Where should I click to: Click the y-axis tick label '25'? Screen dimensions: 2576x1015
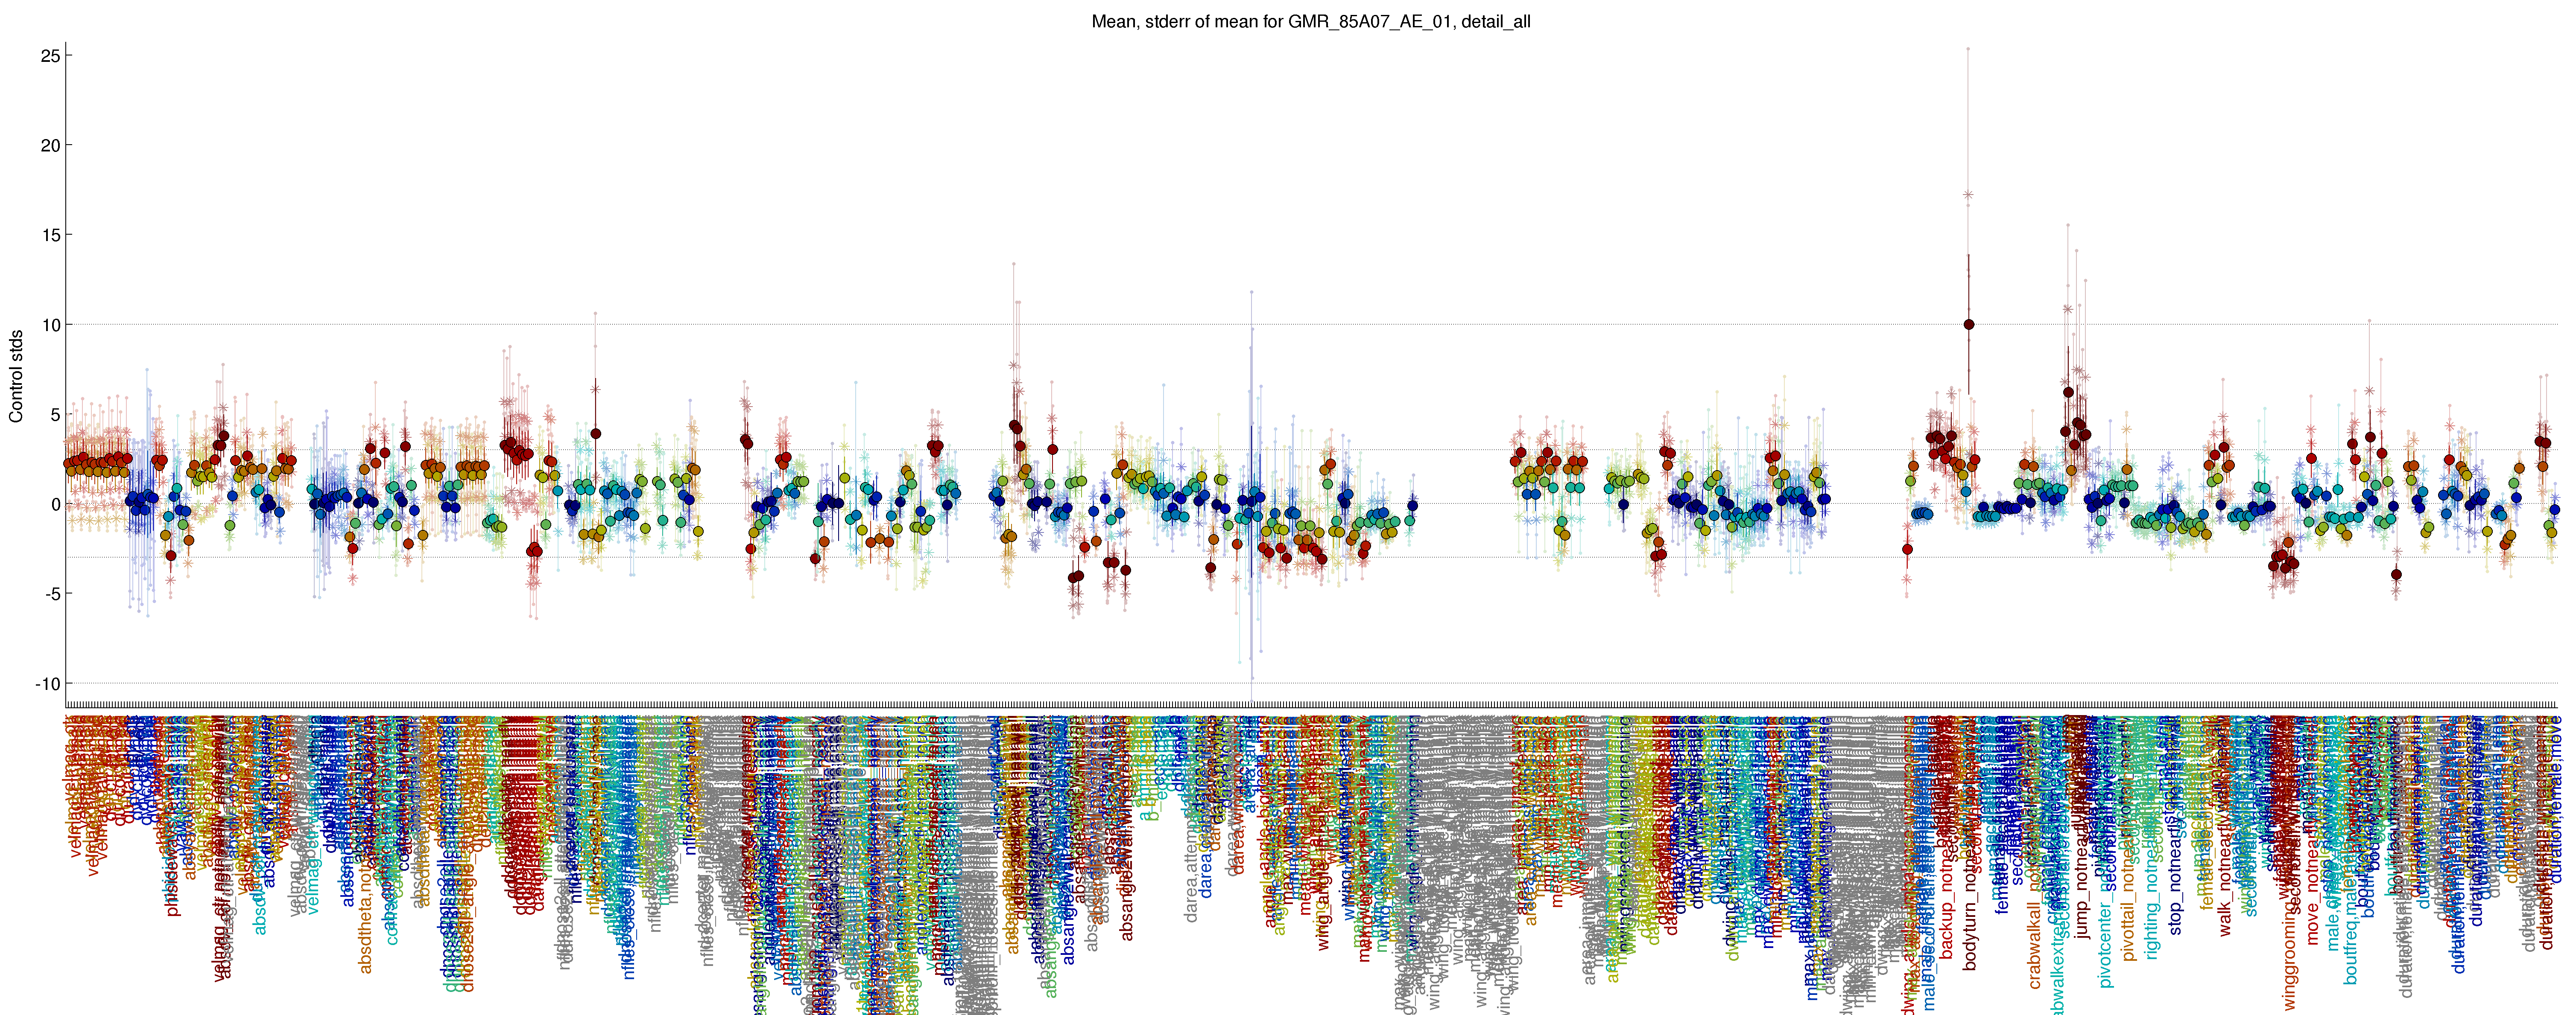(x=50, y=56)
